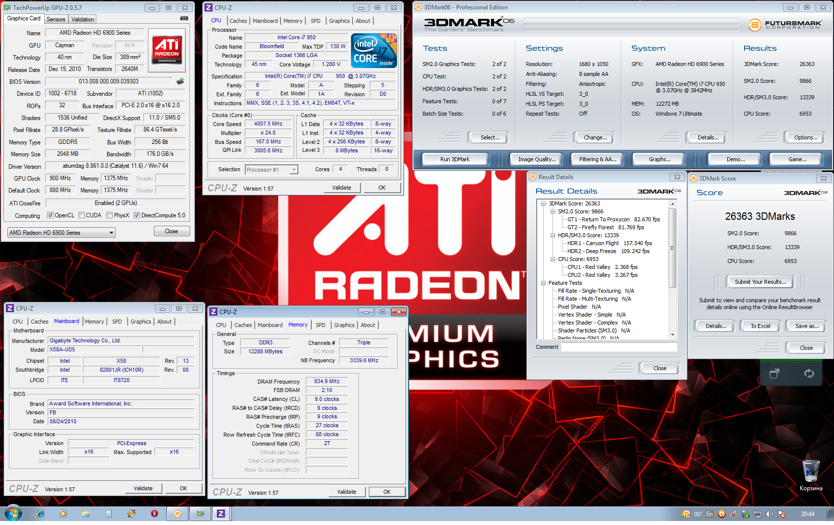Select HDR2 - Deep Freeze result row
Image resolution: width=834 pixels, height=525 pixels.
tap(608, 251)
